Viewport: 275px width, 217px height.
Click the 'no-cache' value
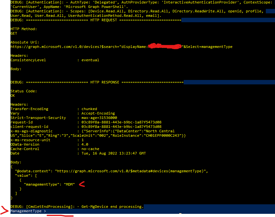[90, 149]
